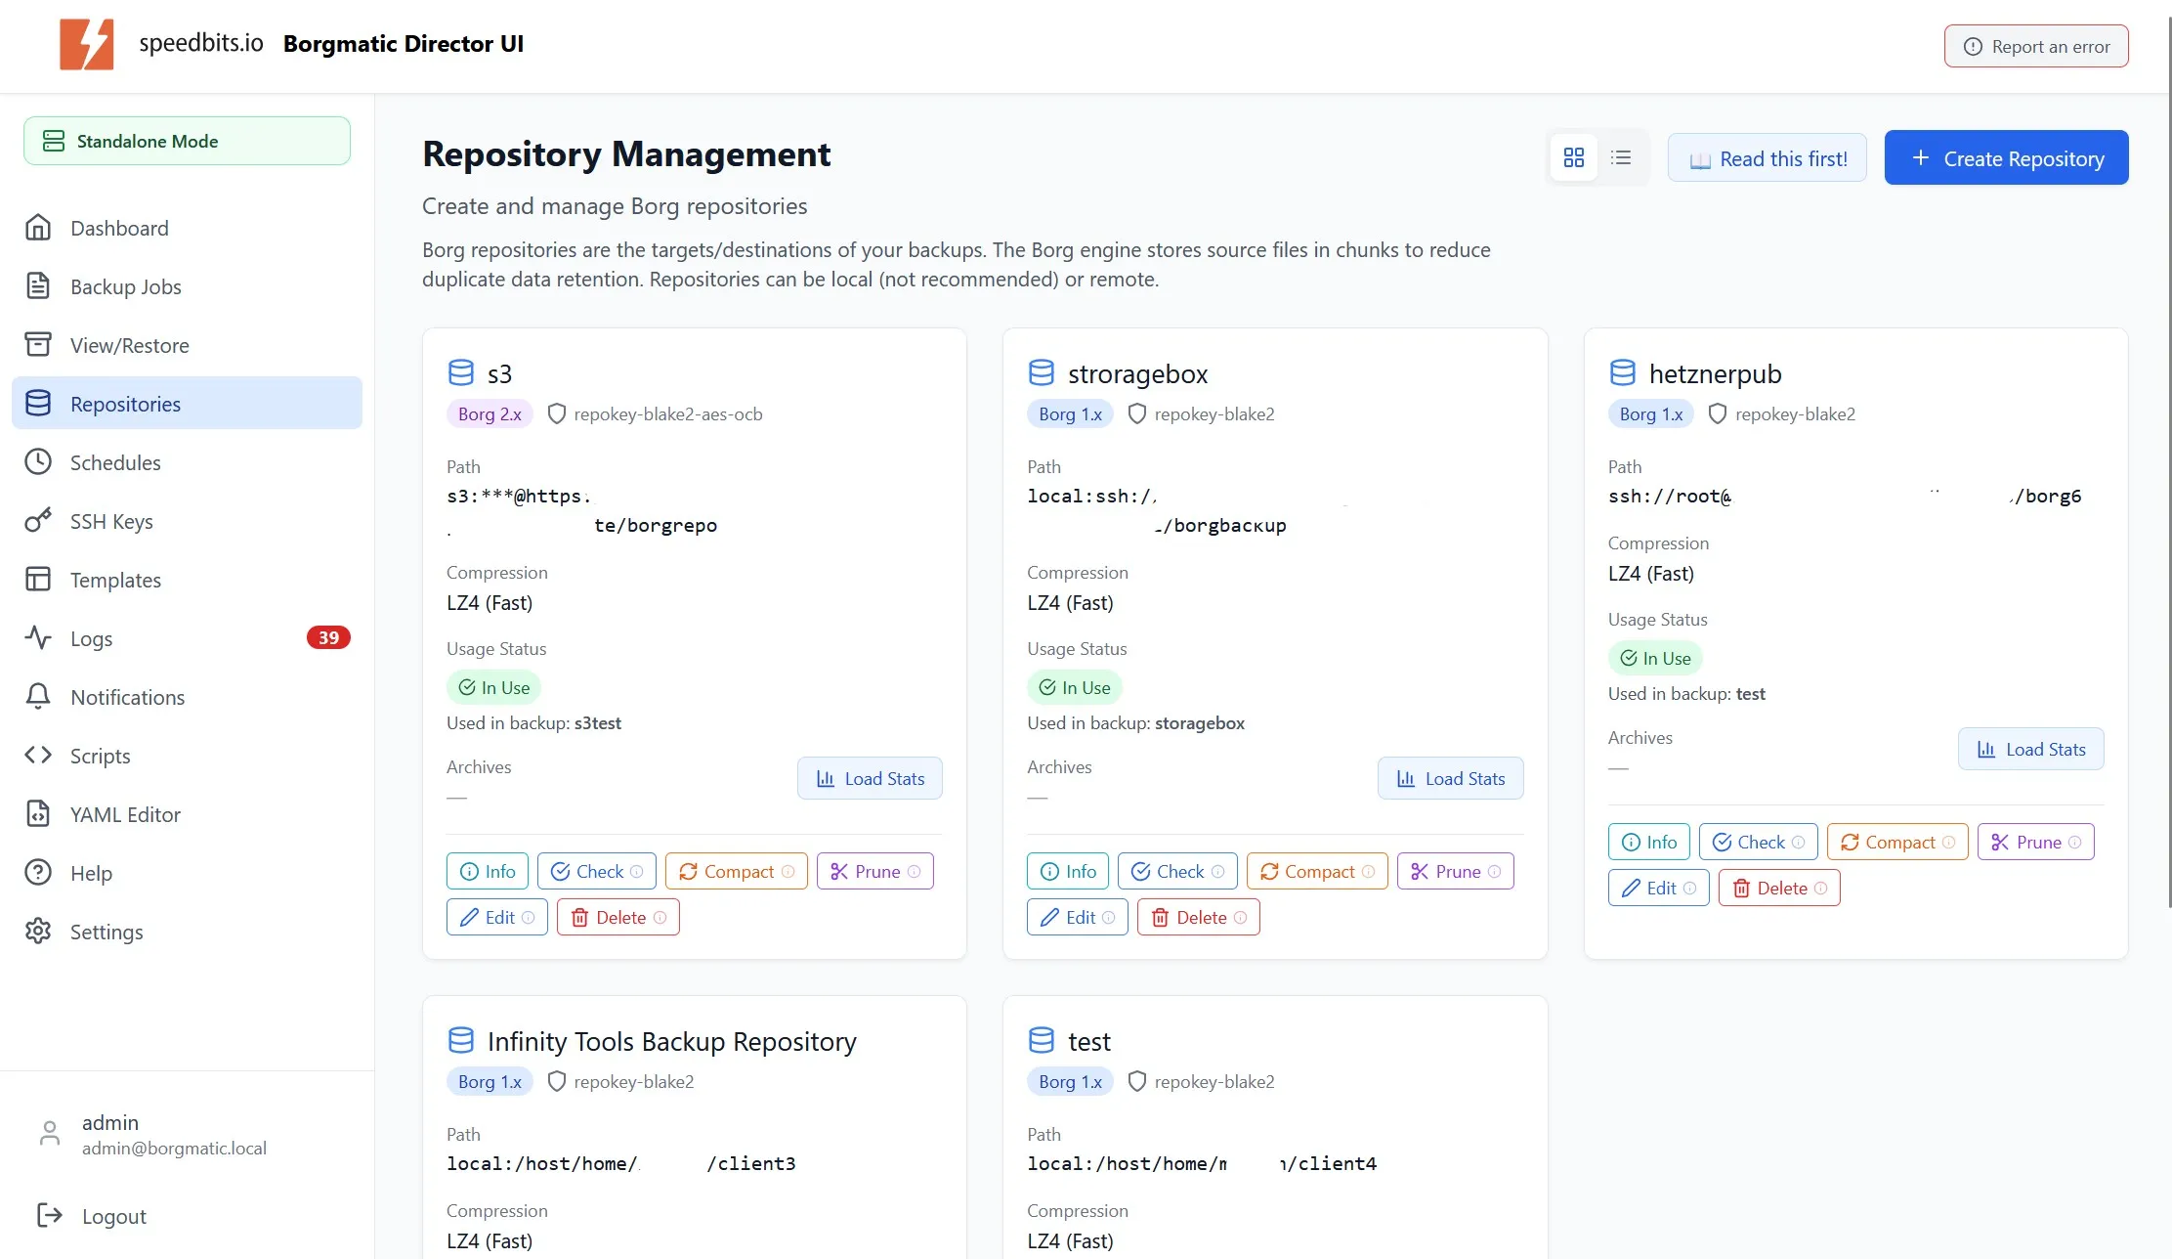Click shield icon beside repokey-blake2-aes-ocb
Screen dimensions: 2172x1259
pyautogui.click(x=557, y=413)
